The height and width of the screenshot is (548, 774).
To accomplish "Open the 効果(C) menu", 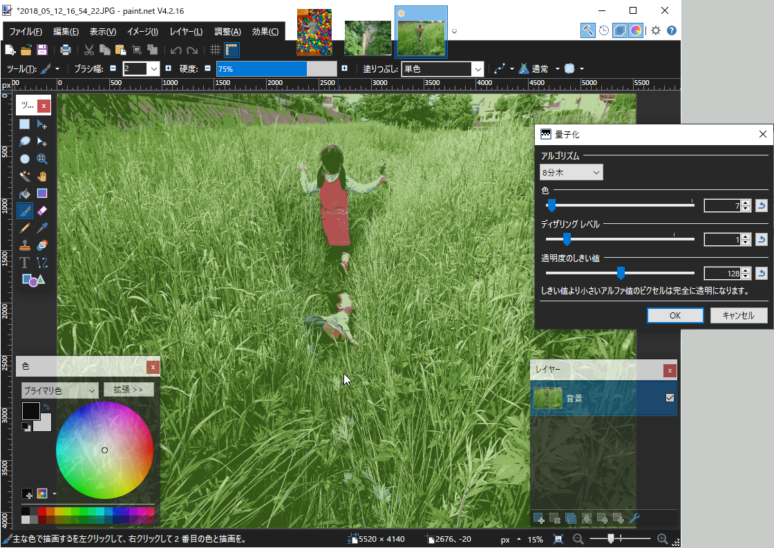I will pyautogui.click(x=265, y=32).
